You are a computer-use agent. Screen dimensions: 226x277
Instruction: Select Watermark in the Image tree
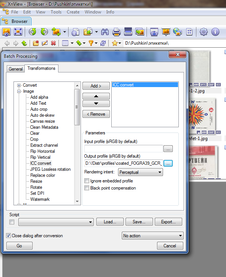40,199
